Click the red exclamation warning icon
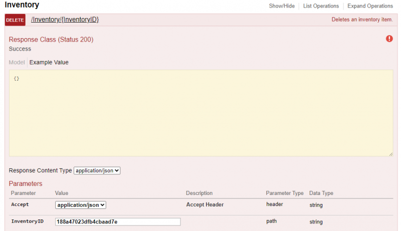The width and height of the screenshot is (401, 231). 389,39
